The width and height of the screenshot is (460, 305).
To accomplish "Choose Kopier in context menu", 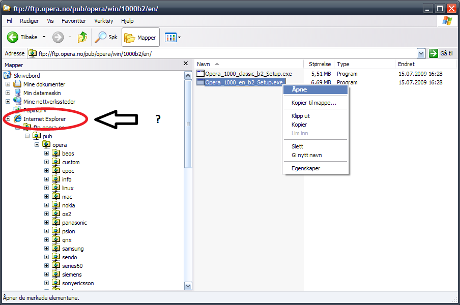I will click(315, 125).
